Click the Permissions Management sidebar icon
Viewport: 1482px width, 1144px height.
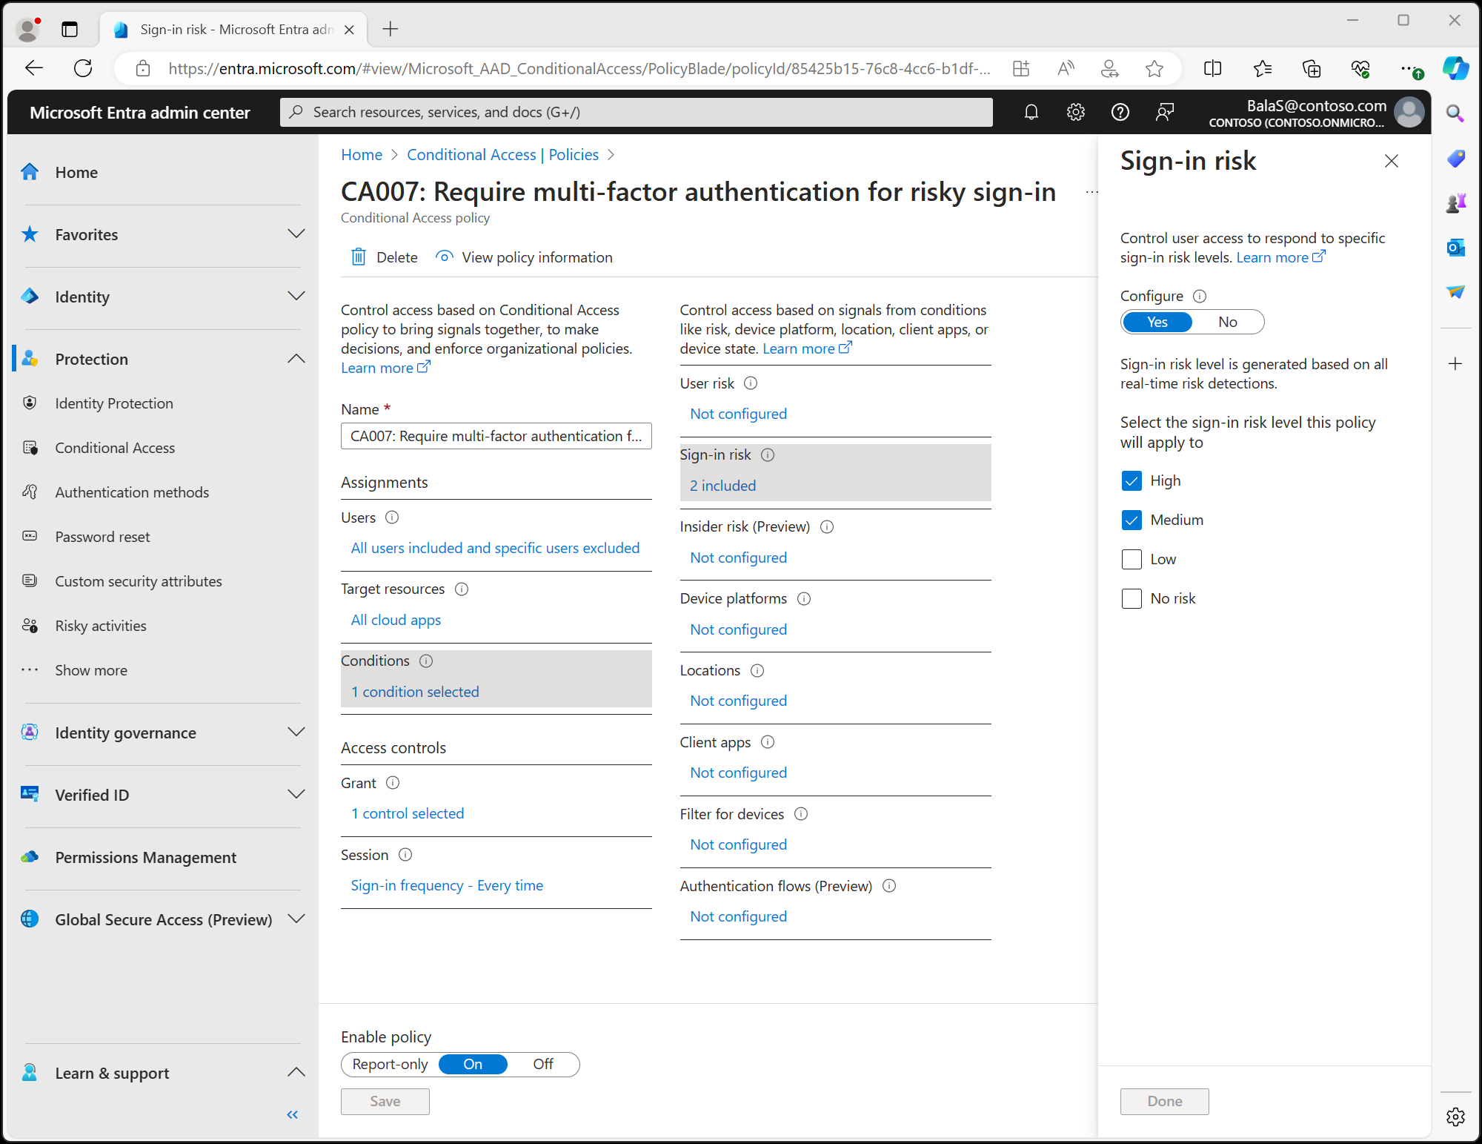(x=33, y=857)
